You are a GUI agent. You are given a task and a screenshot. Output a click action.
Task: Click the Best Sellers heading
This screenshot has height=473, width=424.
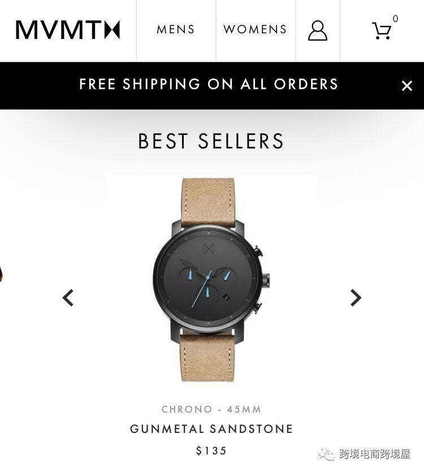[x=211, y=141]
